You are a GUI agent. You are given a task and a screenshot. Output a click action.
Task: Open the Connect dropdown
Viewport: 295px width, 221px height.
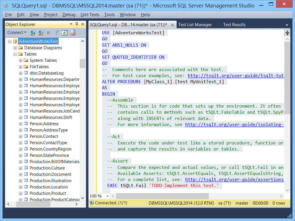[x=17, y=33]
